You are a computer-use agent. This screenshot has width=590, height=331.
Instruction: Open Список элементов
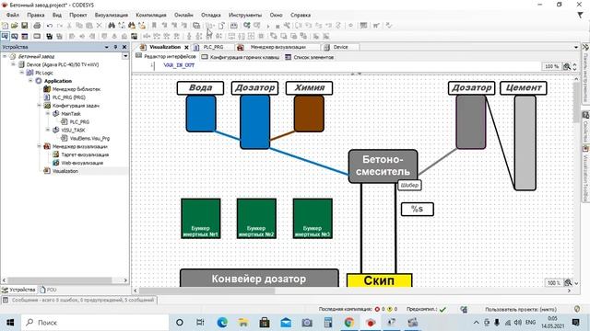(310, 57)
